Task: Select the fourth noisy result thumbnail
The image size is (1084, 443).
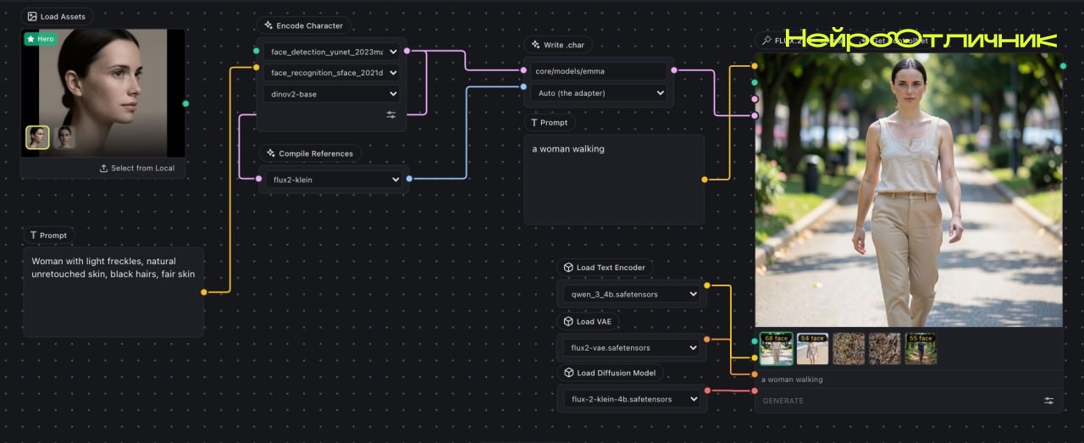Action: (885, 349)
